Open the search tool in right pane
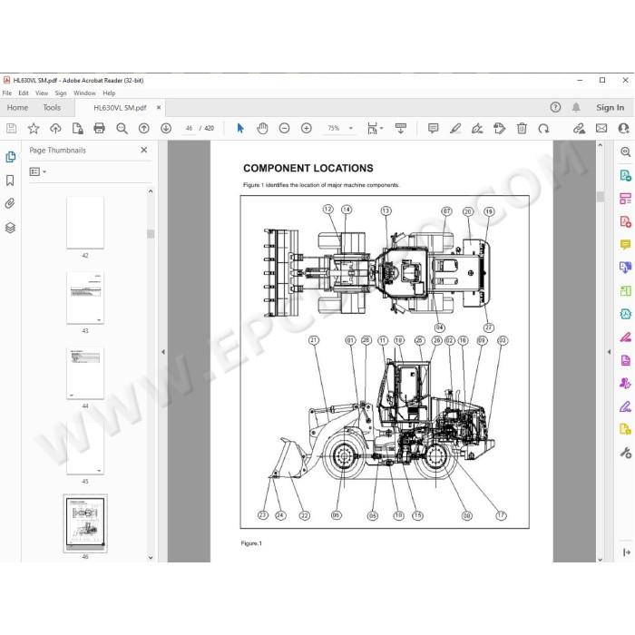The width and height of the screenshot is (635, 635). click(625, 152)
